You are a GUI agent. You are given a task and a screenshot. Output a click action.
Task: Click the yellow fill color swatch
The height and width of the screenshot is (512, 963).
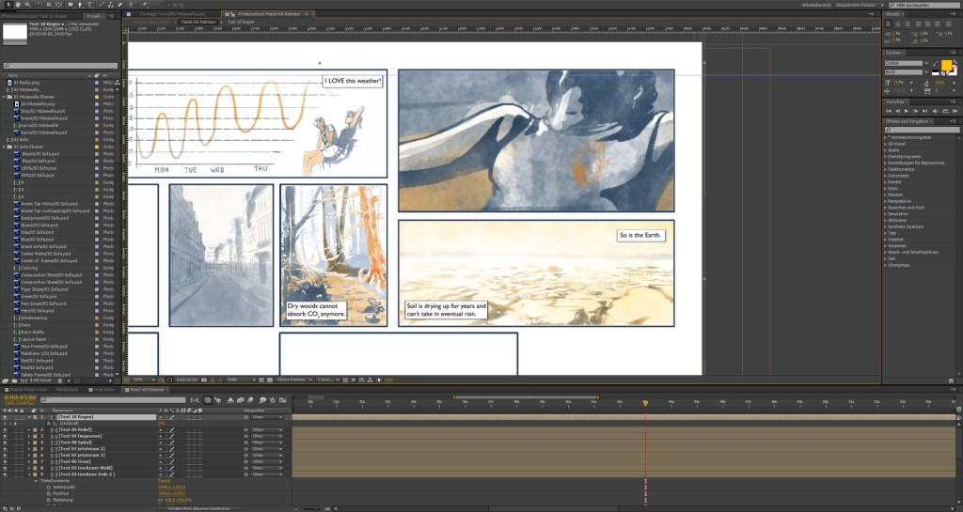pyautogui.click(x=947, y=65)
